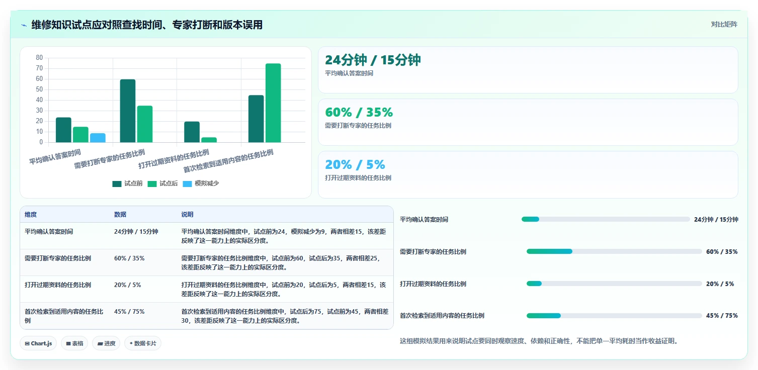Viewport: 758px width, 370px height.
Task: Click the blue 模拟减少 bar in chart
Action: click(98, 138)
